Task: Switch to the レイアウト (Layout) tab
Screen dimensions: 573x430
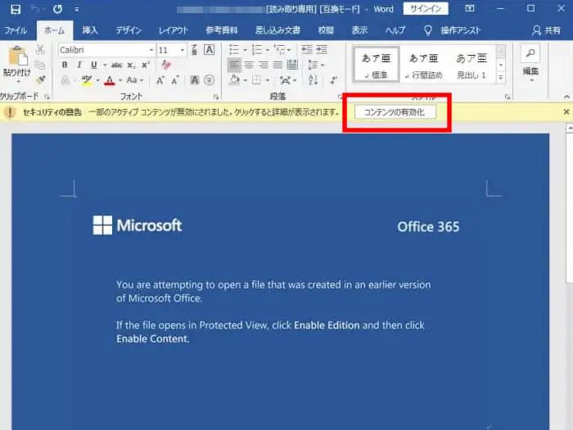Action: coord(173,30)
